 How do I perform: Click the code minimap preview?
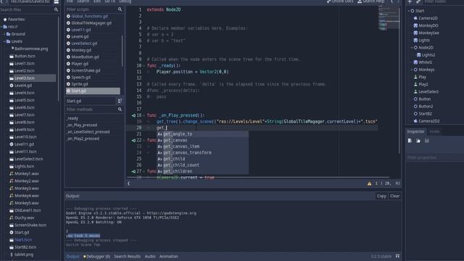coord(389,17)
